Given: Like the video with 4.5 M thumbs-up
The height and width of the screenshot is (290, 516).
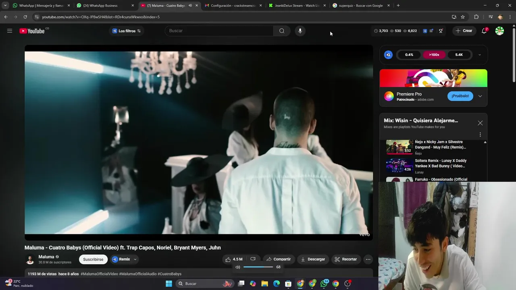Looking at the screenshot, I should (x=234, y=259).
